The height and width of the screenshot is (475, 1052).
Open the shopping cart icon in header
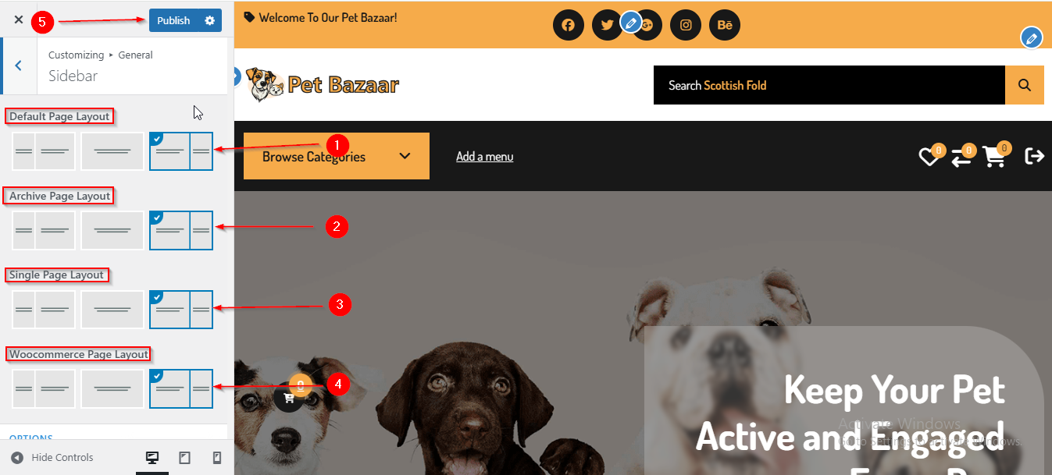(x=993, y=157)
